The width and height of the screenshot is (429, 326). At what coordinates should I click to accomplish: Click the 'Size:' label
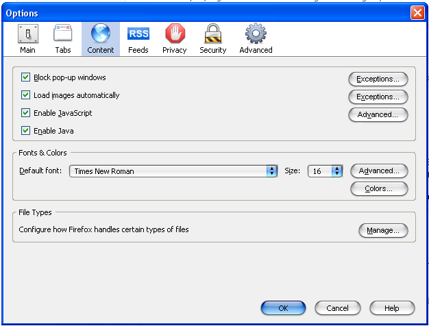[292, 171]
